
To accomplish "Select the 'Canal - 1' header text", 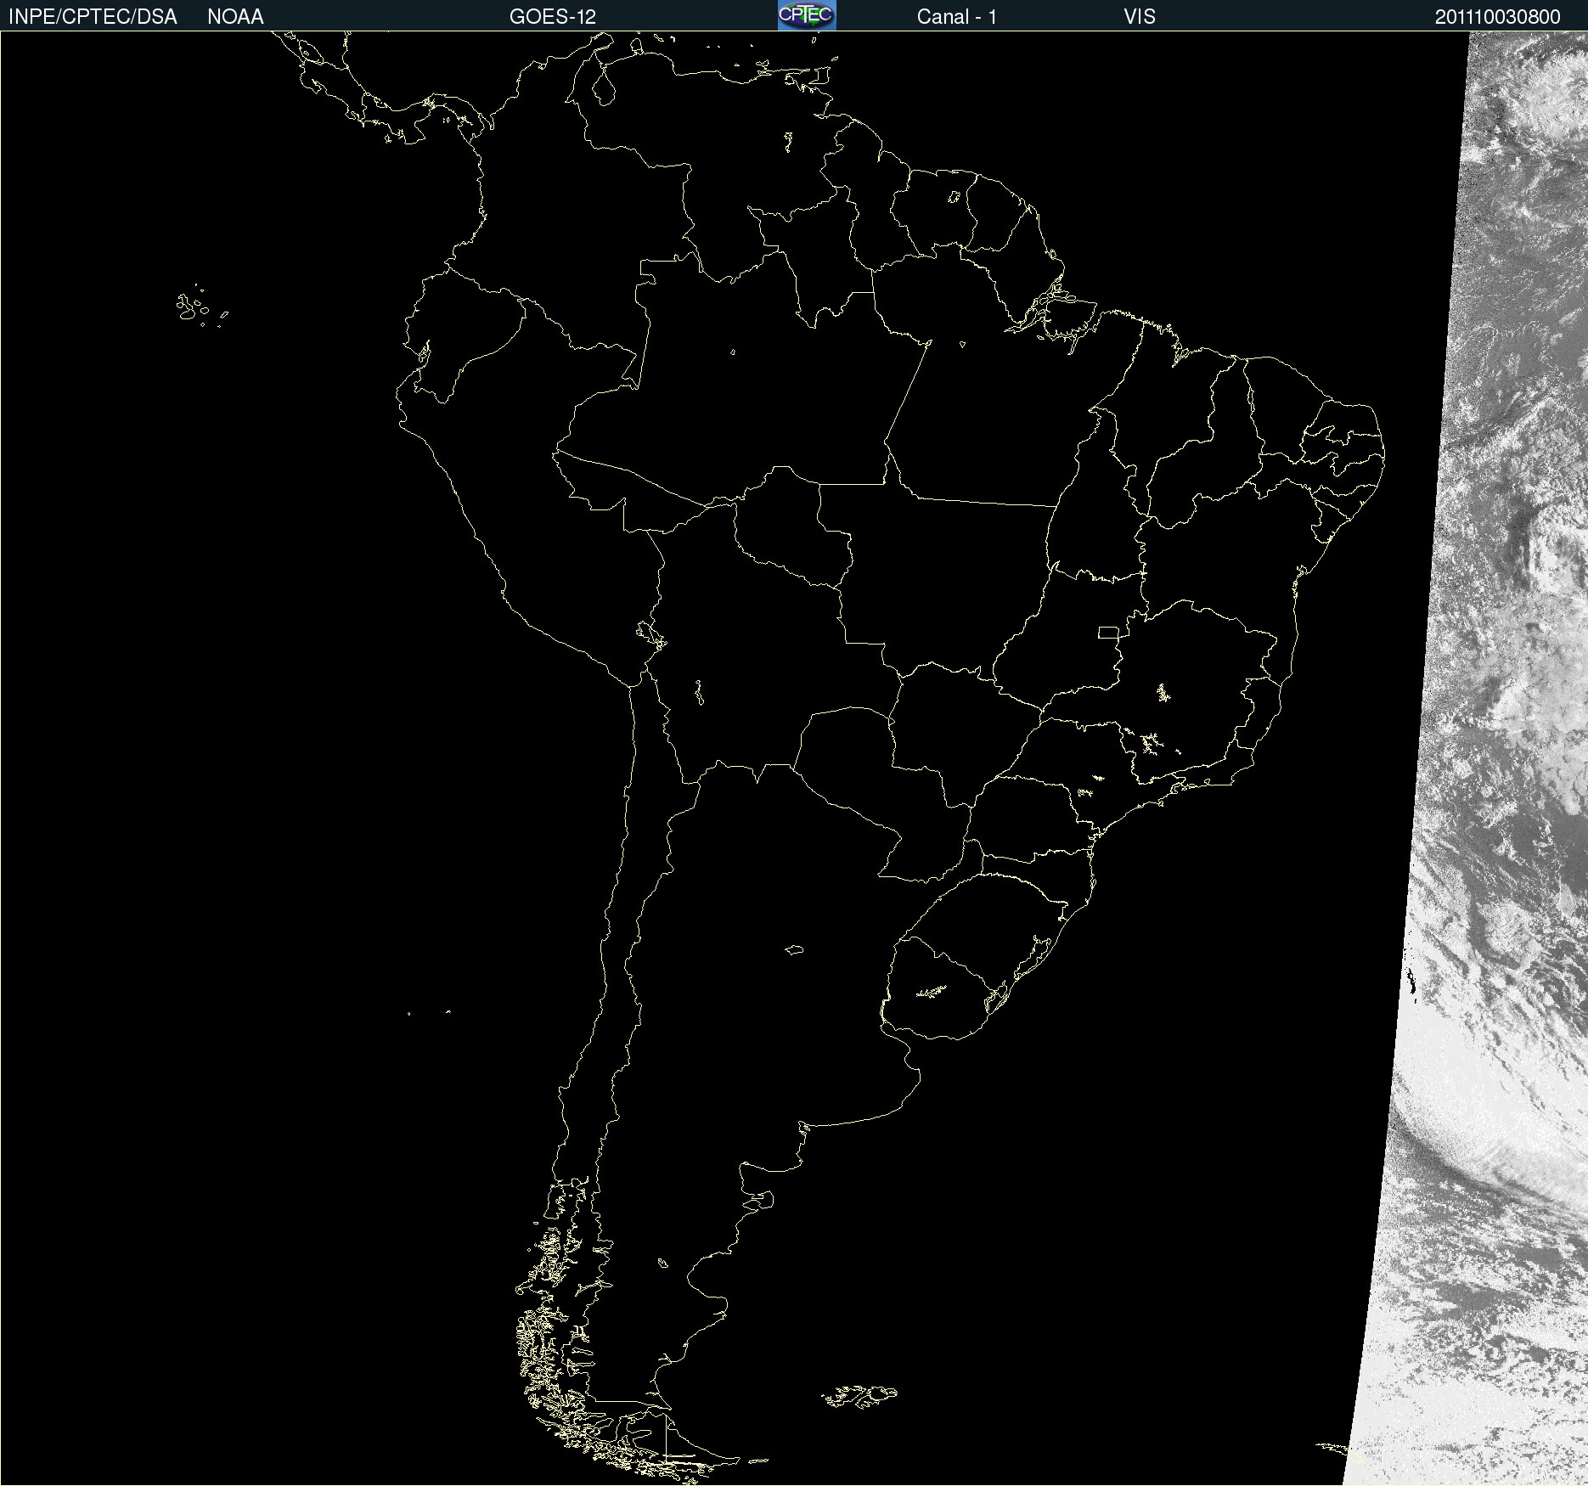I will (x=957, y=17).
